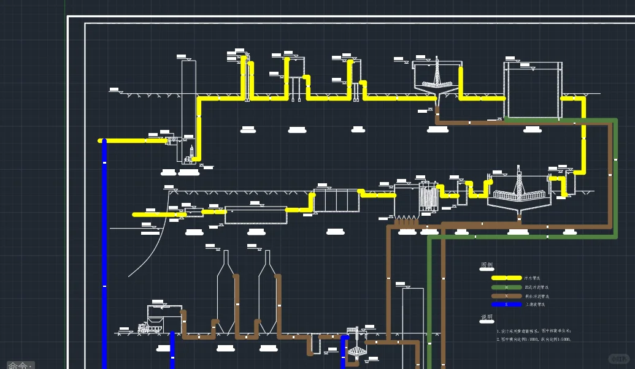Click the 说明 notes heading text
This screenshot has height=369, width=635.
coord(487,318)
